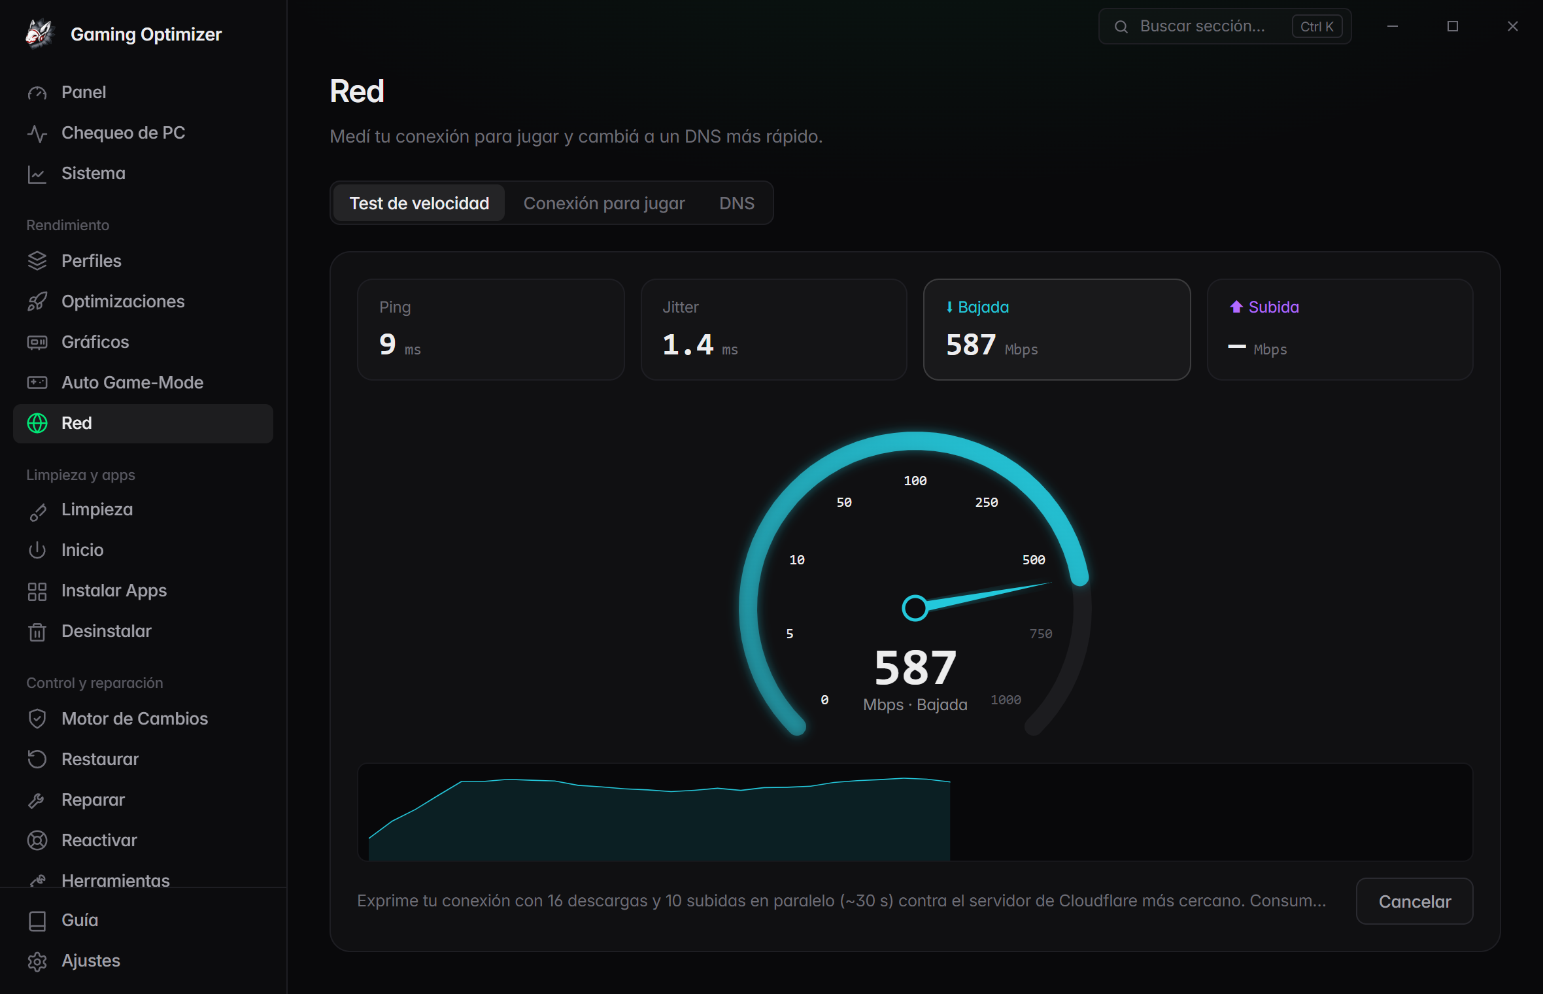Click the 'Control y reparación' heading
The height and width of the screenshot is (994, 1543).
(95, 683)
